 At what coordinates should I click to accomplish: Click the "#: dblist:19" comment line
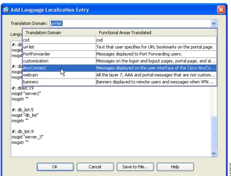(x=23, y=88)
